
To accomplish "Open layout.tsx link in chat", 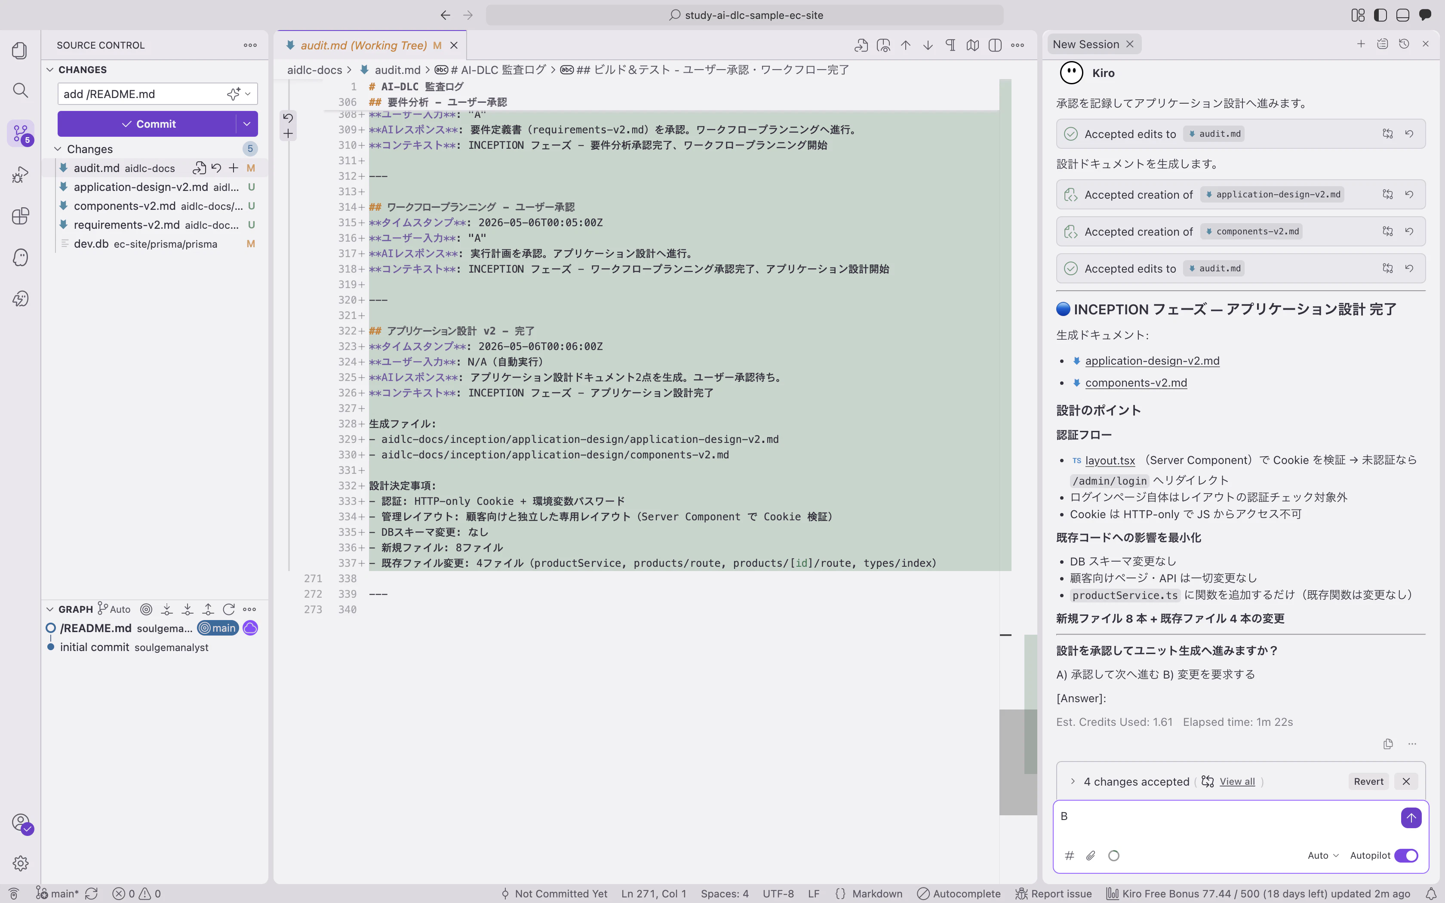I will [1110, 461].
